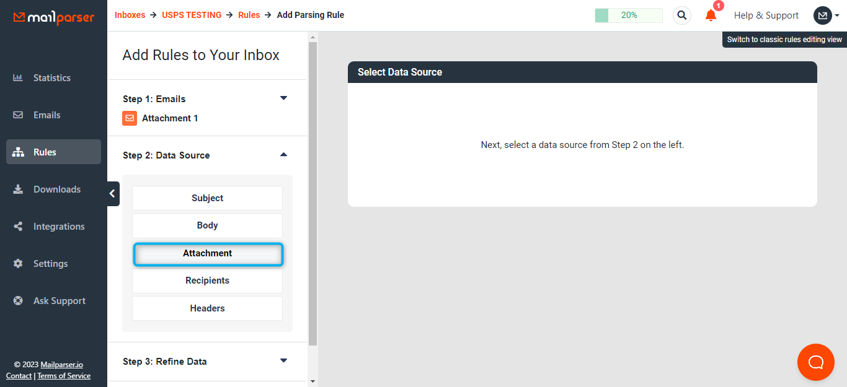Open the account avatar dropdown
Screen dimensions: 847x387
click(x=826, y=15)
